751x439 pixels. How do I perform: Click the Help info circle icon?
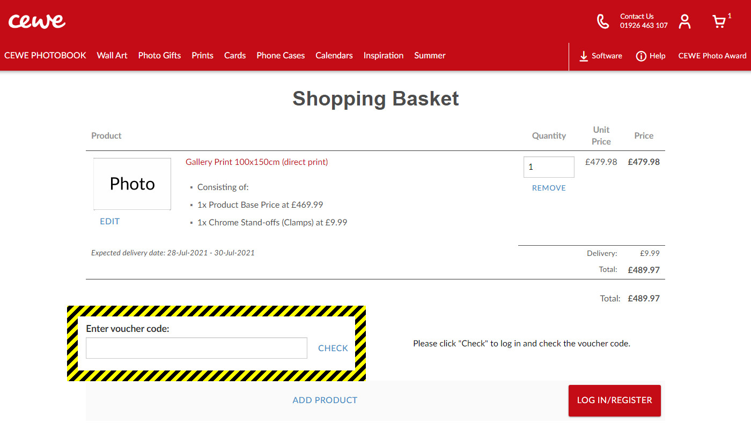tap(641, 56)
